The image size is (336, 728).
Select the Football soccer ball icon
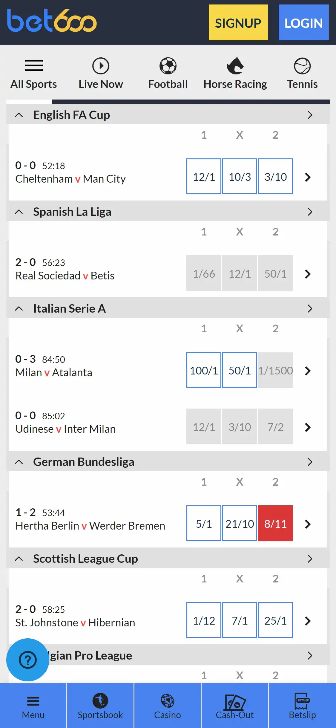[168, 66]
